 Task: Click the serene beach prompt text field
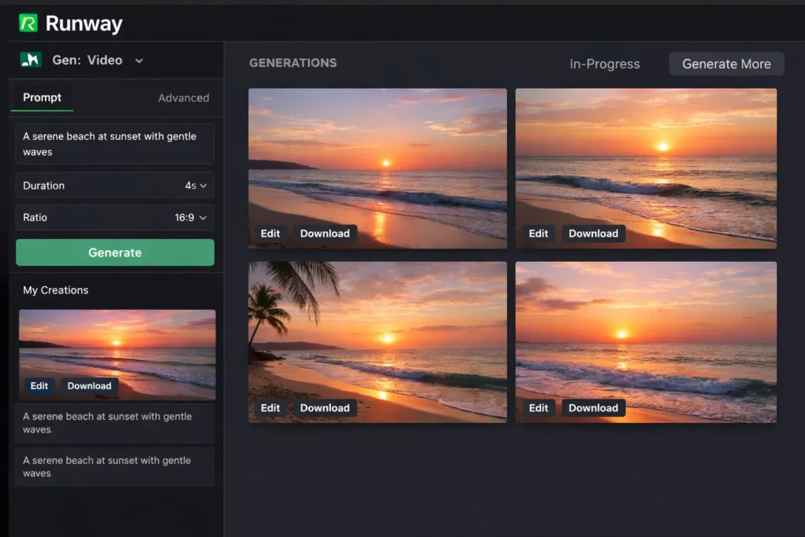tap(115, 144)
